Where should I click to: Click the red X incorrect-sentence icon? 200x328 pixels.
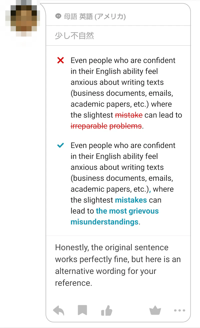click(x=60, y=60)
